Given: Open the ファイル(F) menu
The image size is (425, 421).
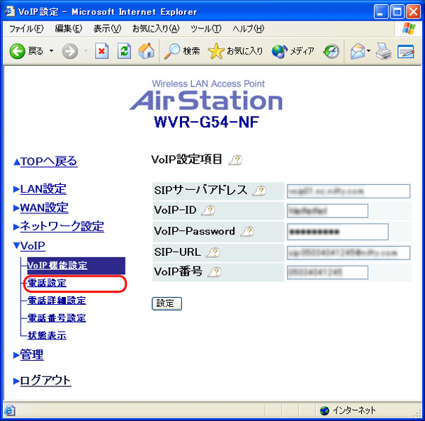Looking at the screenshot, I should coord(26,28).
